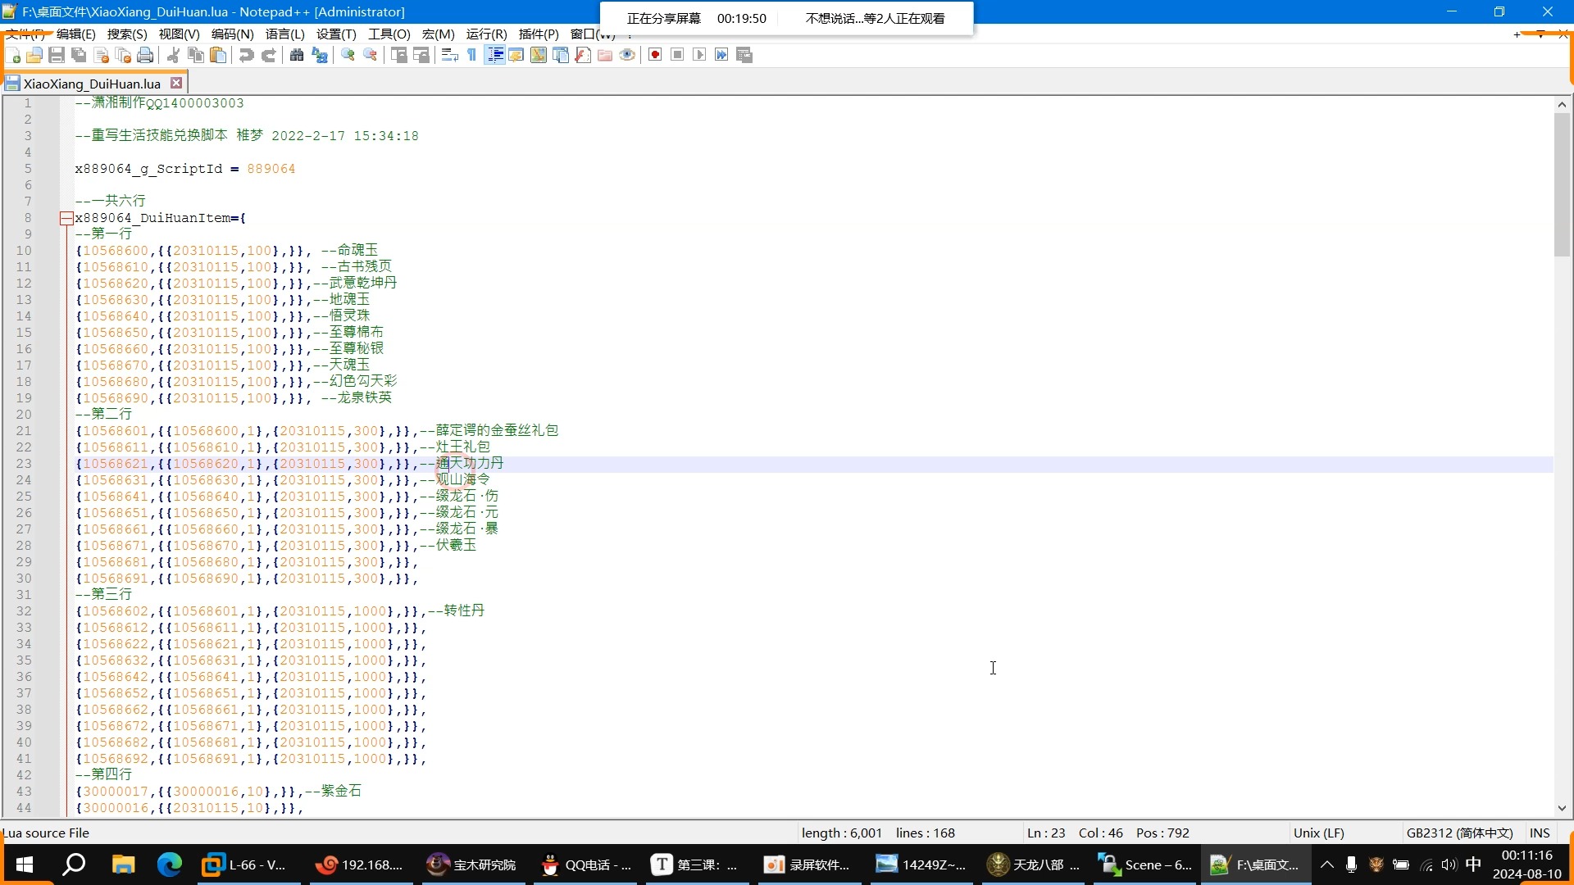
Task: Click the Undo arrow icon
Action: coord(246,55)
